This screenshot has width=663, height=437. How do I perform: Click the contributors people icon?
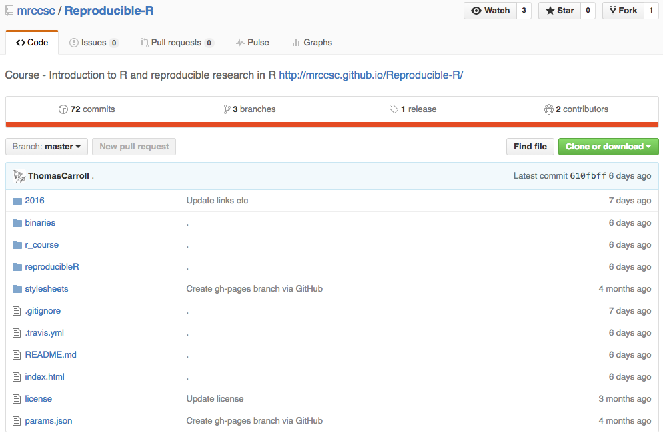coord(549,109)
